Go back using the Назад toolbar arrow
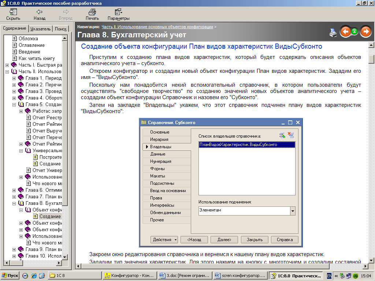375x281 pixels. [39, 12]
